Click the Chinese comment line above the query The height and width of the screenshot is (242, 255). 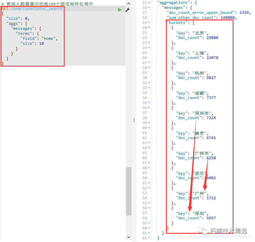click(x=47, y=4)
